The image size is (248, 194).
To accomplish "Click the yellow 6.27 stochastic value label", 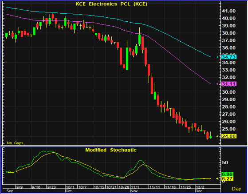I will (227, 179).
